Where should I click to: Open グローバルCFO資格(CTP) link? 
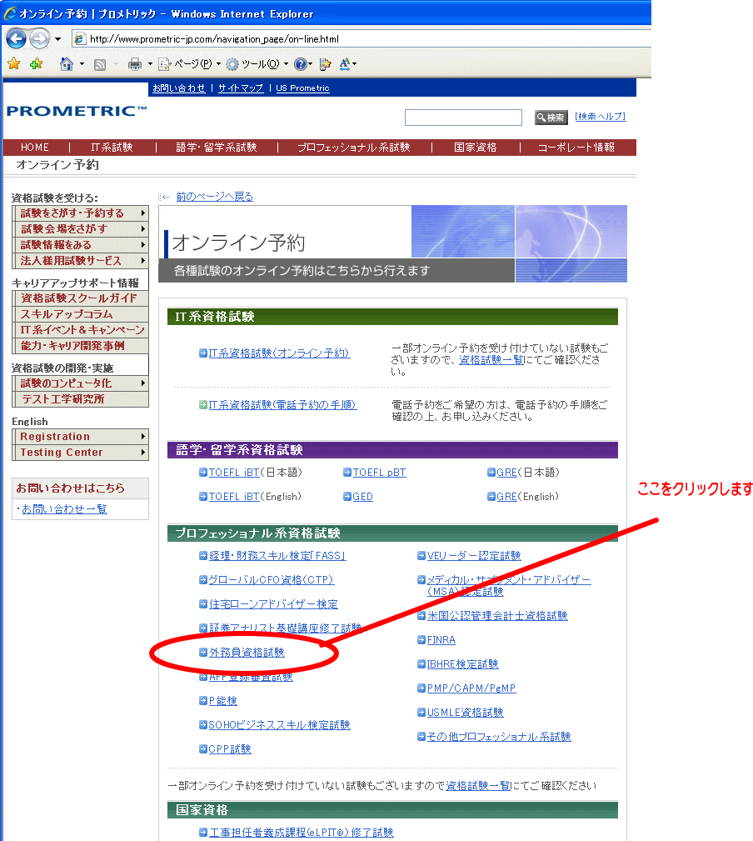point(272,580)
